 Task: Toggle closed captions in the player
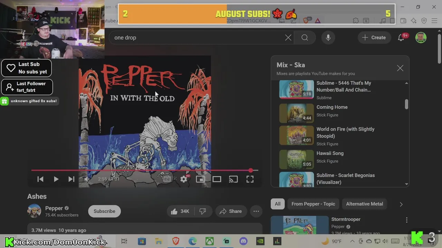click(x=167, y=179)
